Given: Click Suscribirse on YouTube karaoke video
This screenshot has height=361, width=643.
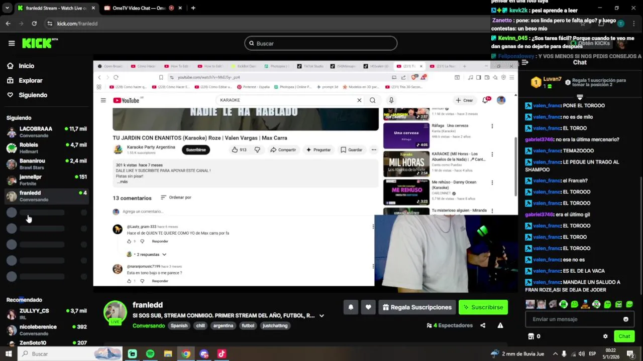Looking at the screenshot, I should [196, 150].
